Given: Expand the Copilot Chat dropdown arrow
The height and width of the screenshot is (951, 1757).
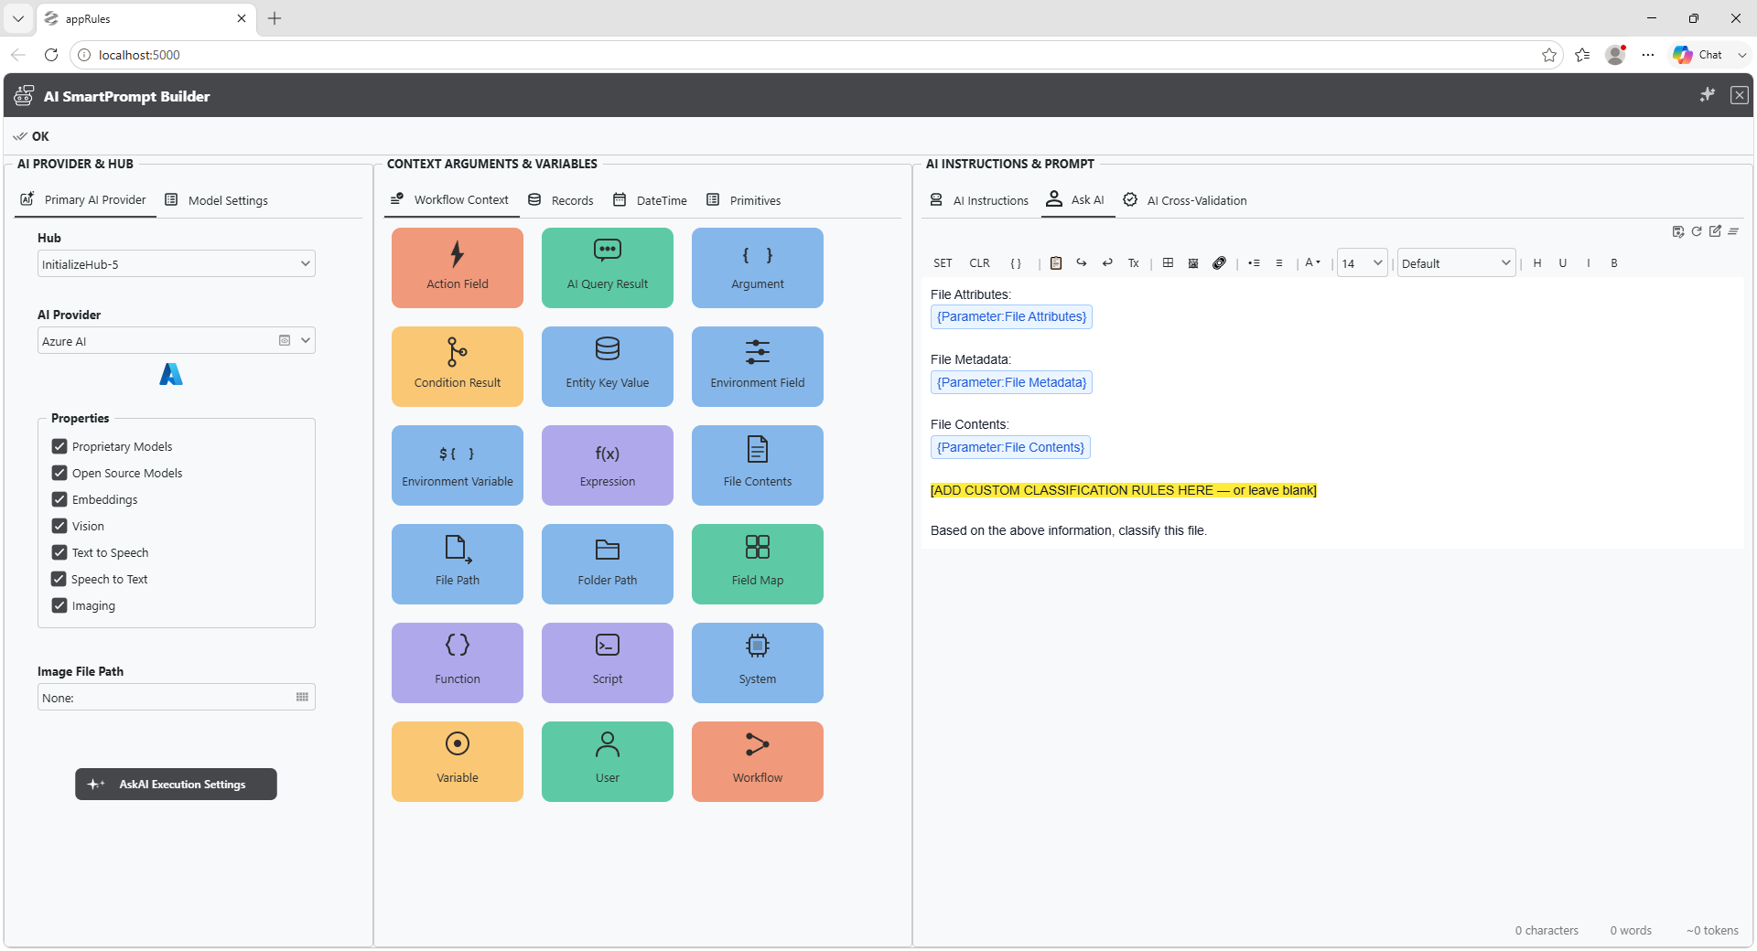Looking at the screenshot, I should tap(1742, 55).
